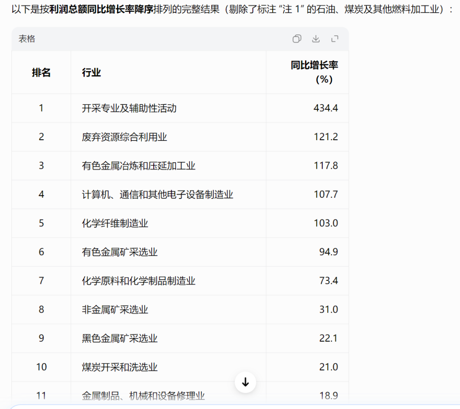
Task: Click rank number 1 in table
Action: click(41, 108)
